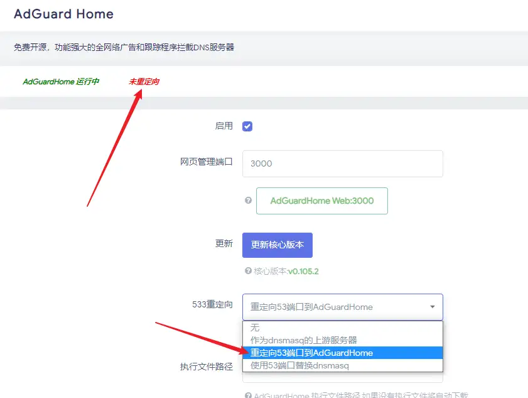Click the 更新核心版本 button
Viewport: 528px width, 398px height.
[x=277, y=245]
